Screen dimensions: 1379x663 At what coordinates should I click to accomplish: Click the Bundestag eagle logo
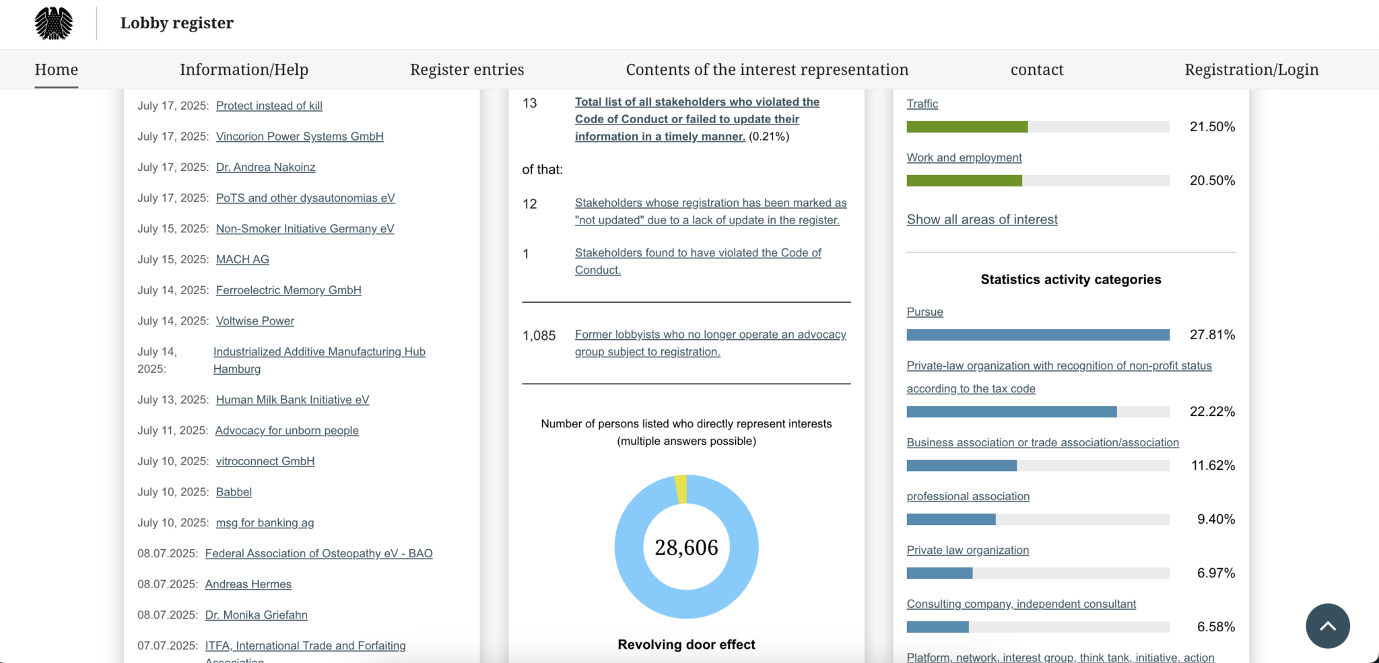tap(55, 23)
